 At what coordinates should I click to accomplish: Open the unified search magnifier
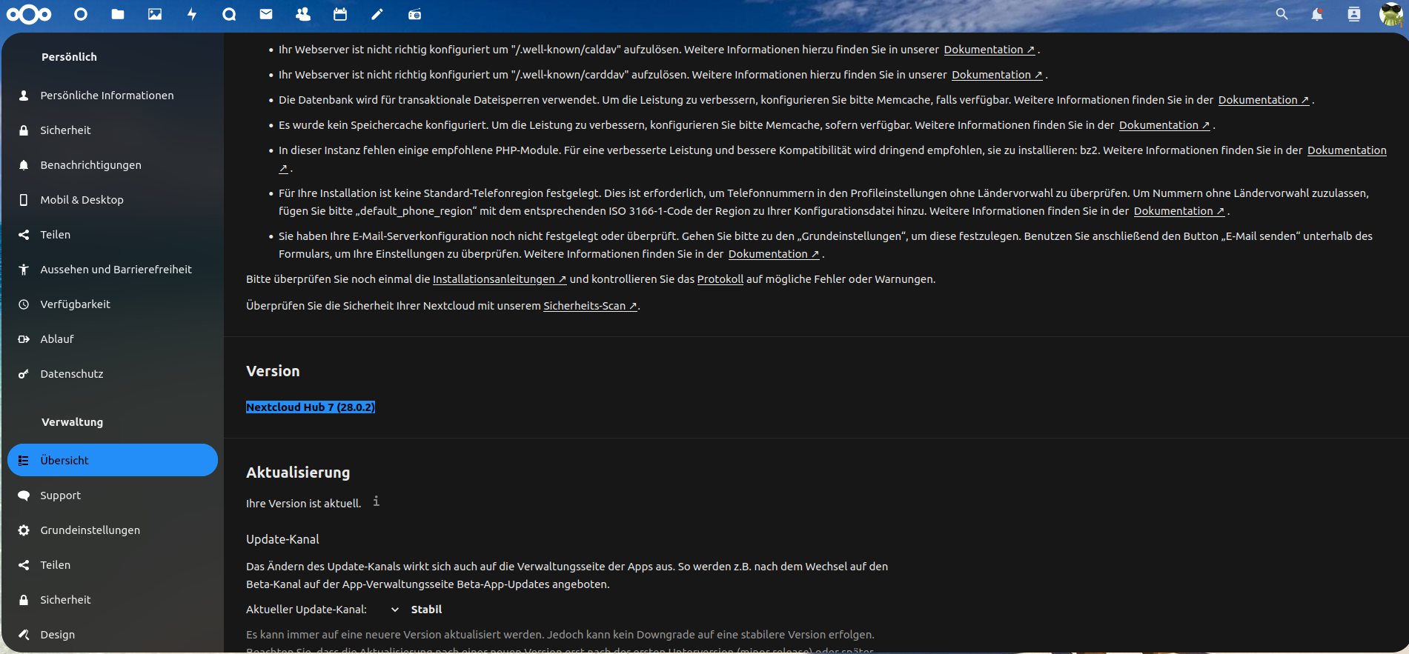pyautogui.click(x=1282, y=14)
